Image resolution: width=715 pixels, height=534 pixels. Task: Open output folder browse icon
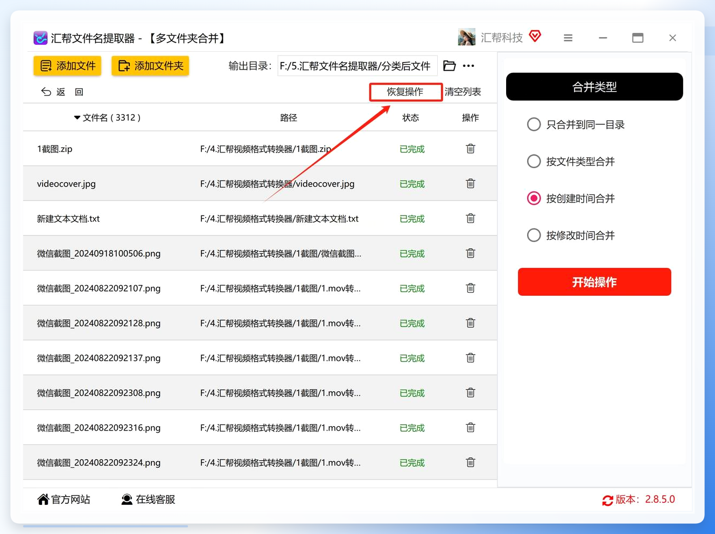coord(450,66)
